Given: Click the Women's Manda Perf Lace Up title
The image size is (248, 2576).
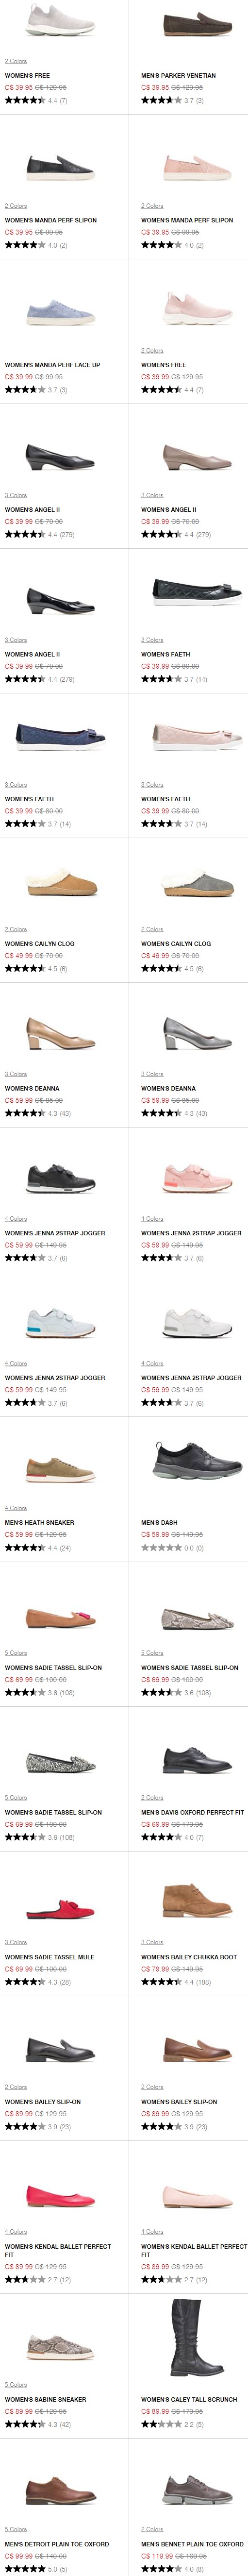Looking at the screenshot, I should 52,365.
